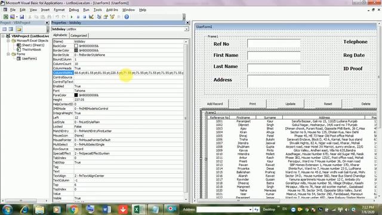The width and height of the screenshot is (382, 215).
Task: Open Microsoft Word from the taskbar
Action: point(106,210)
